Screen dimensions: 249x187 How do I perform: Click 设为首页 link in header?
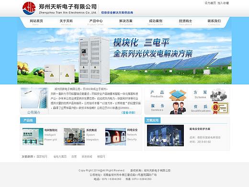tap(210, 3)
